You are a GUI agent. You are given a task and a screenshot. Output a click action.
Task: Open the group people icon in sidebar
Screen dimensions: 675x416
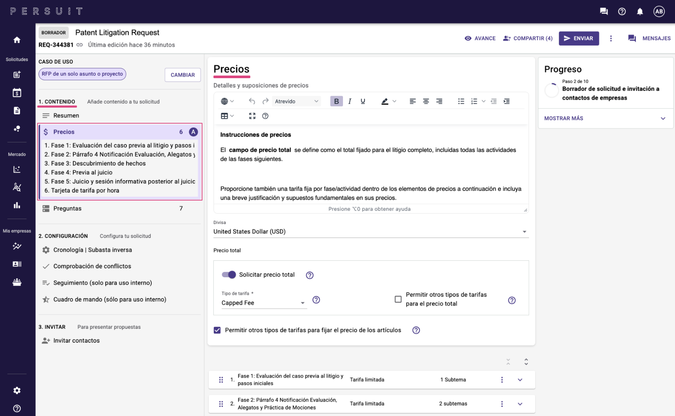(17, 282)
